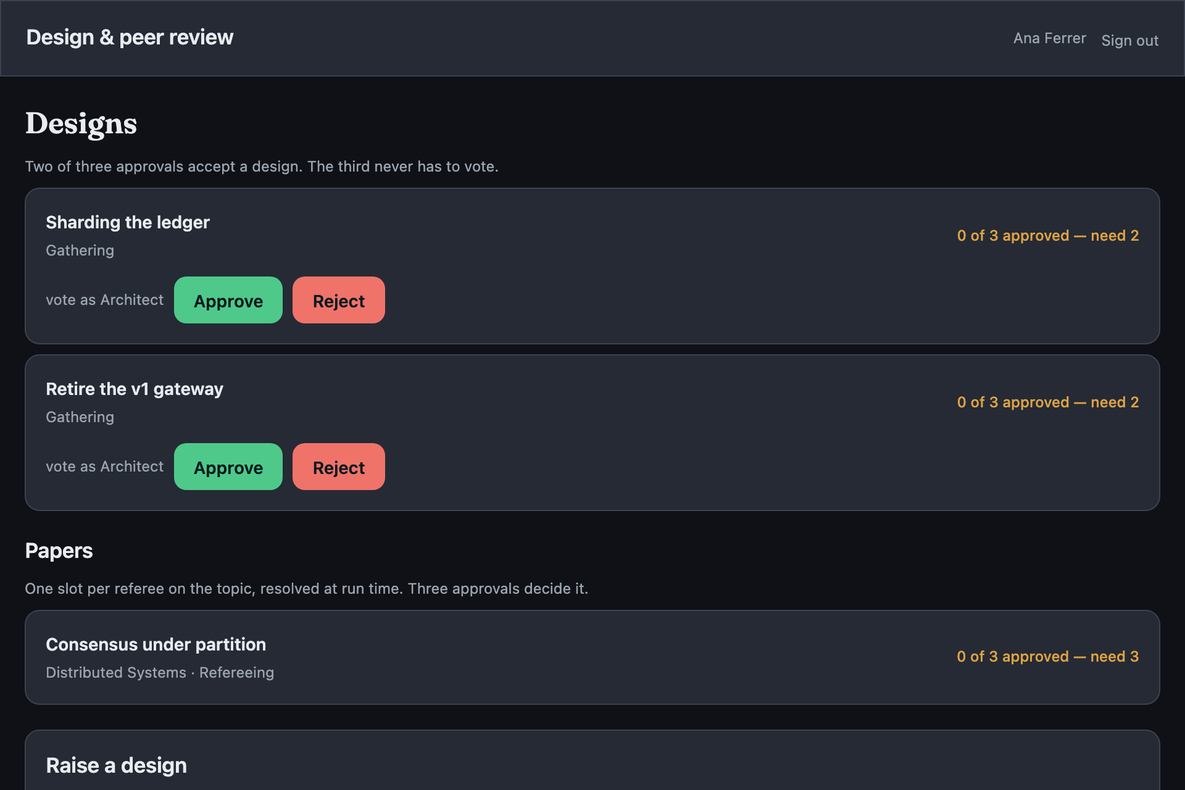Select the Designs page heading
This screenshot has height=790, width=1185.
[81, 124]
